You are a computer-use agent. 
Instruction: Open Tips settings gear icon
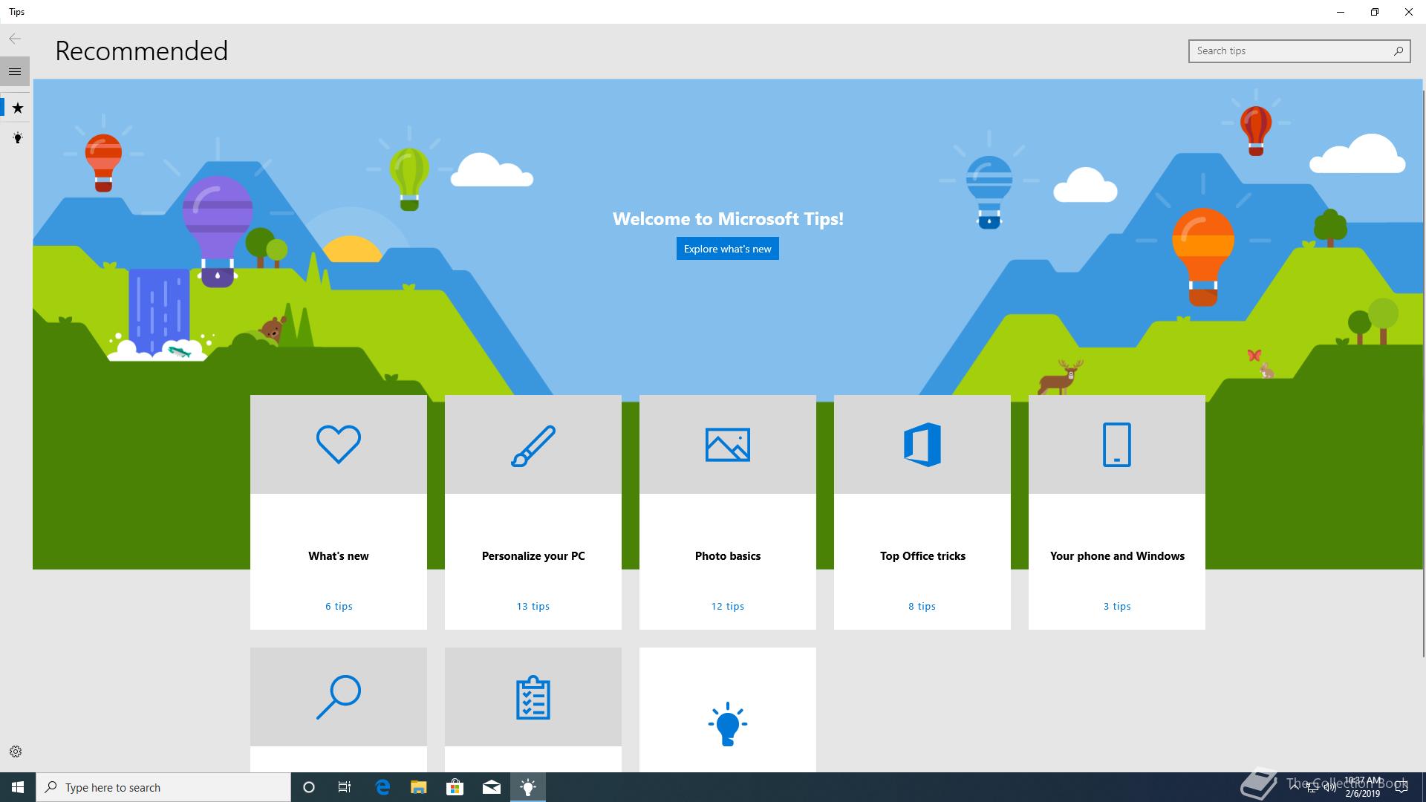[x=15, y=752]
